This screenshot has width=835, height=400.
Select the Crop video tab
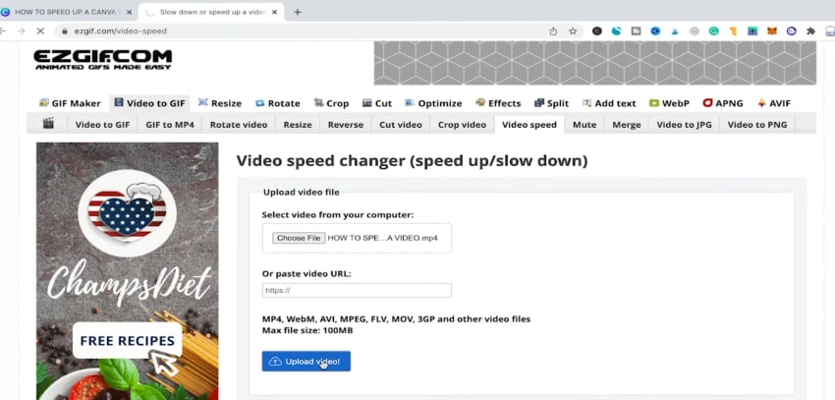point(463,125)
